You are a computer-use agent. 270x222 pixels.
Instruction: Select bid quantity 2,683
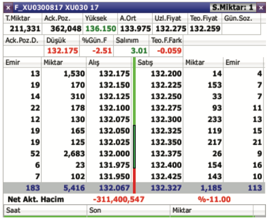(x=75, y=154)
